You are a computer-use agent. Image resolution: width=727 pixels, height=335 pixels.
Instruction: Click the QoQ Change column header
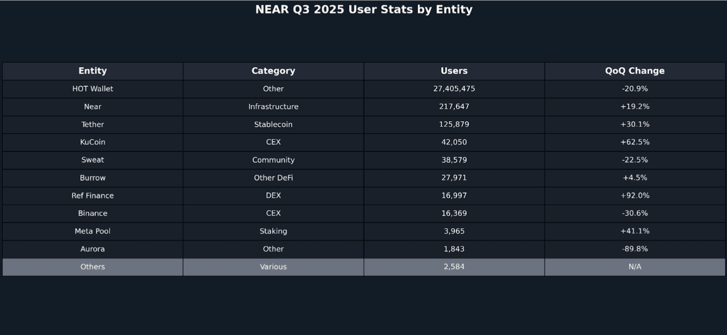(634, 71)
